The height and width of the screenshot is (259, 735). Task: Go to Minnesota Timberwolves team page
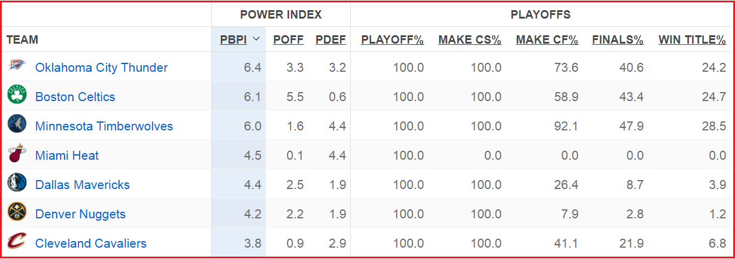(x=104, y=126)
